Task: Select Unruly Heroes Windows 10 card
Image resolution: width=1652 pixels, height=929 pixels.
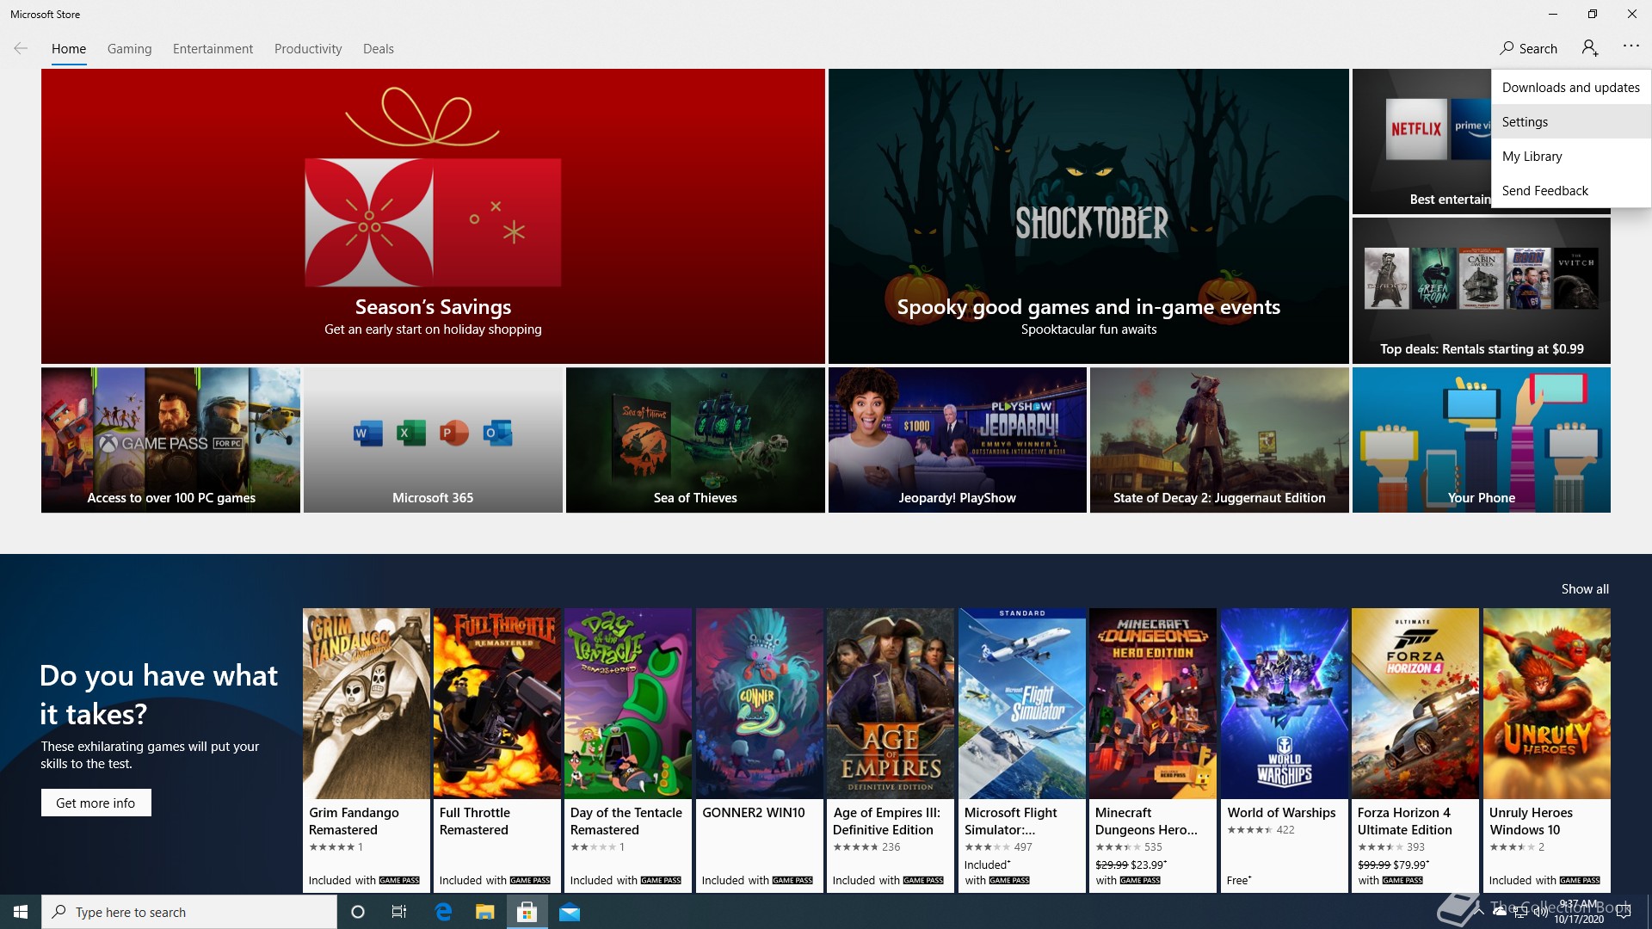Action: click(1547, 750)
